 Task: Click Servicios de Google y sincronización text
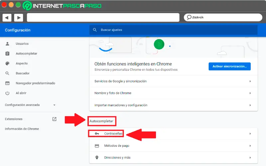click(x=120, y=81)
